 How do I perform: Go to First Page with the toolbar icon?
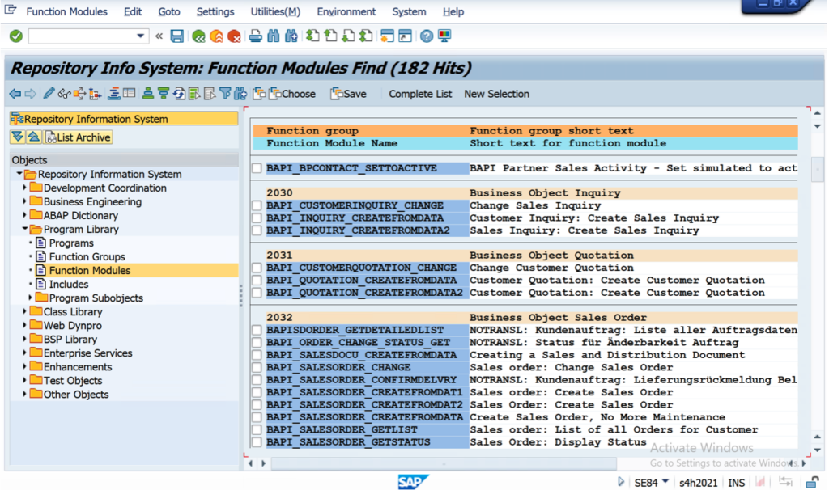click(312, 36)
